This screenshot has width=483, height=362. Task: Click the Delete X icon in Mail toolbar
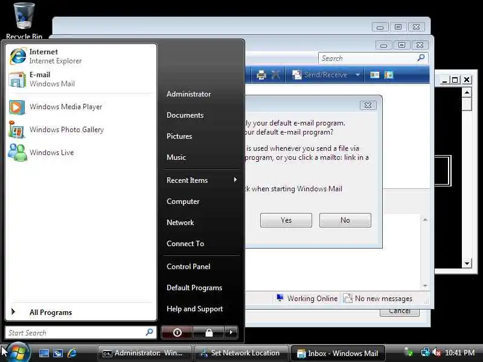coord(276,75)
